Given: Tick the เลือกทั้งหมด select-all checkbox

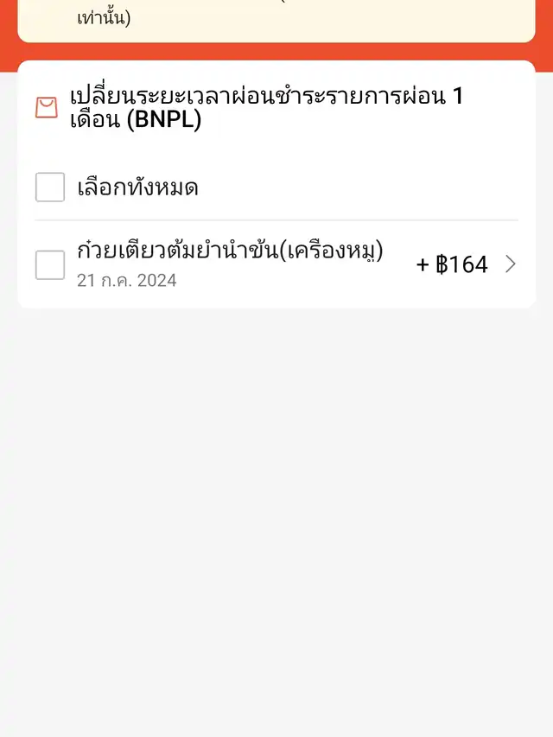Looking at the screenshot, I should point(50,187).
